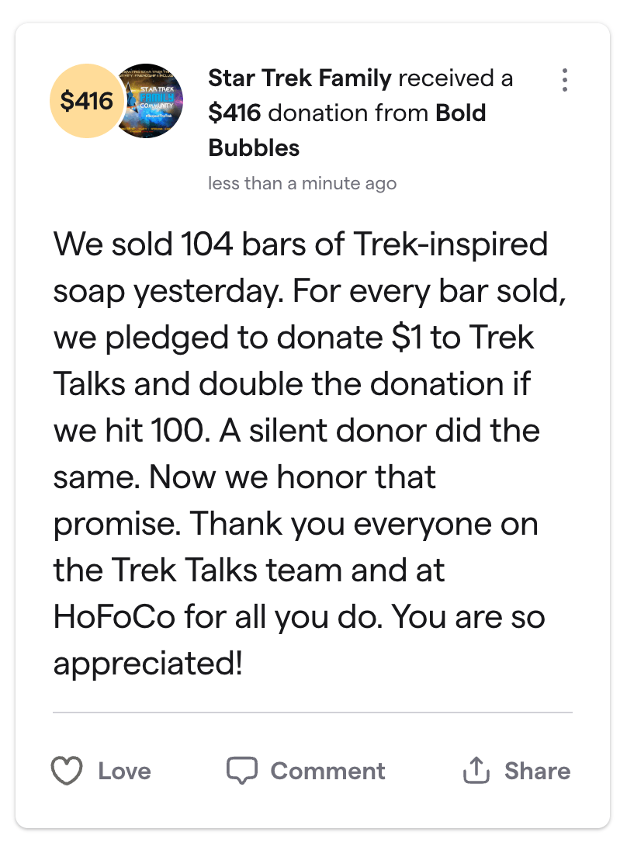Click the share arrow icon
The height and width of the screenshot is (846, 627).
coord(476,771)
